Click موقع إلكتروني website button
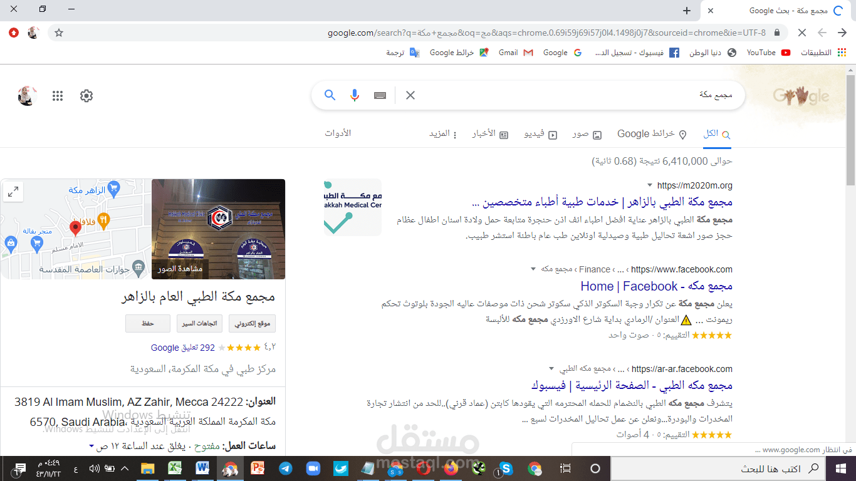 [253, 324]
